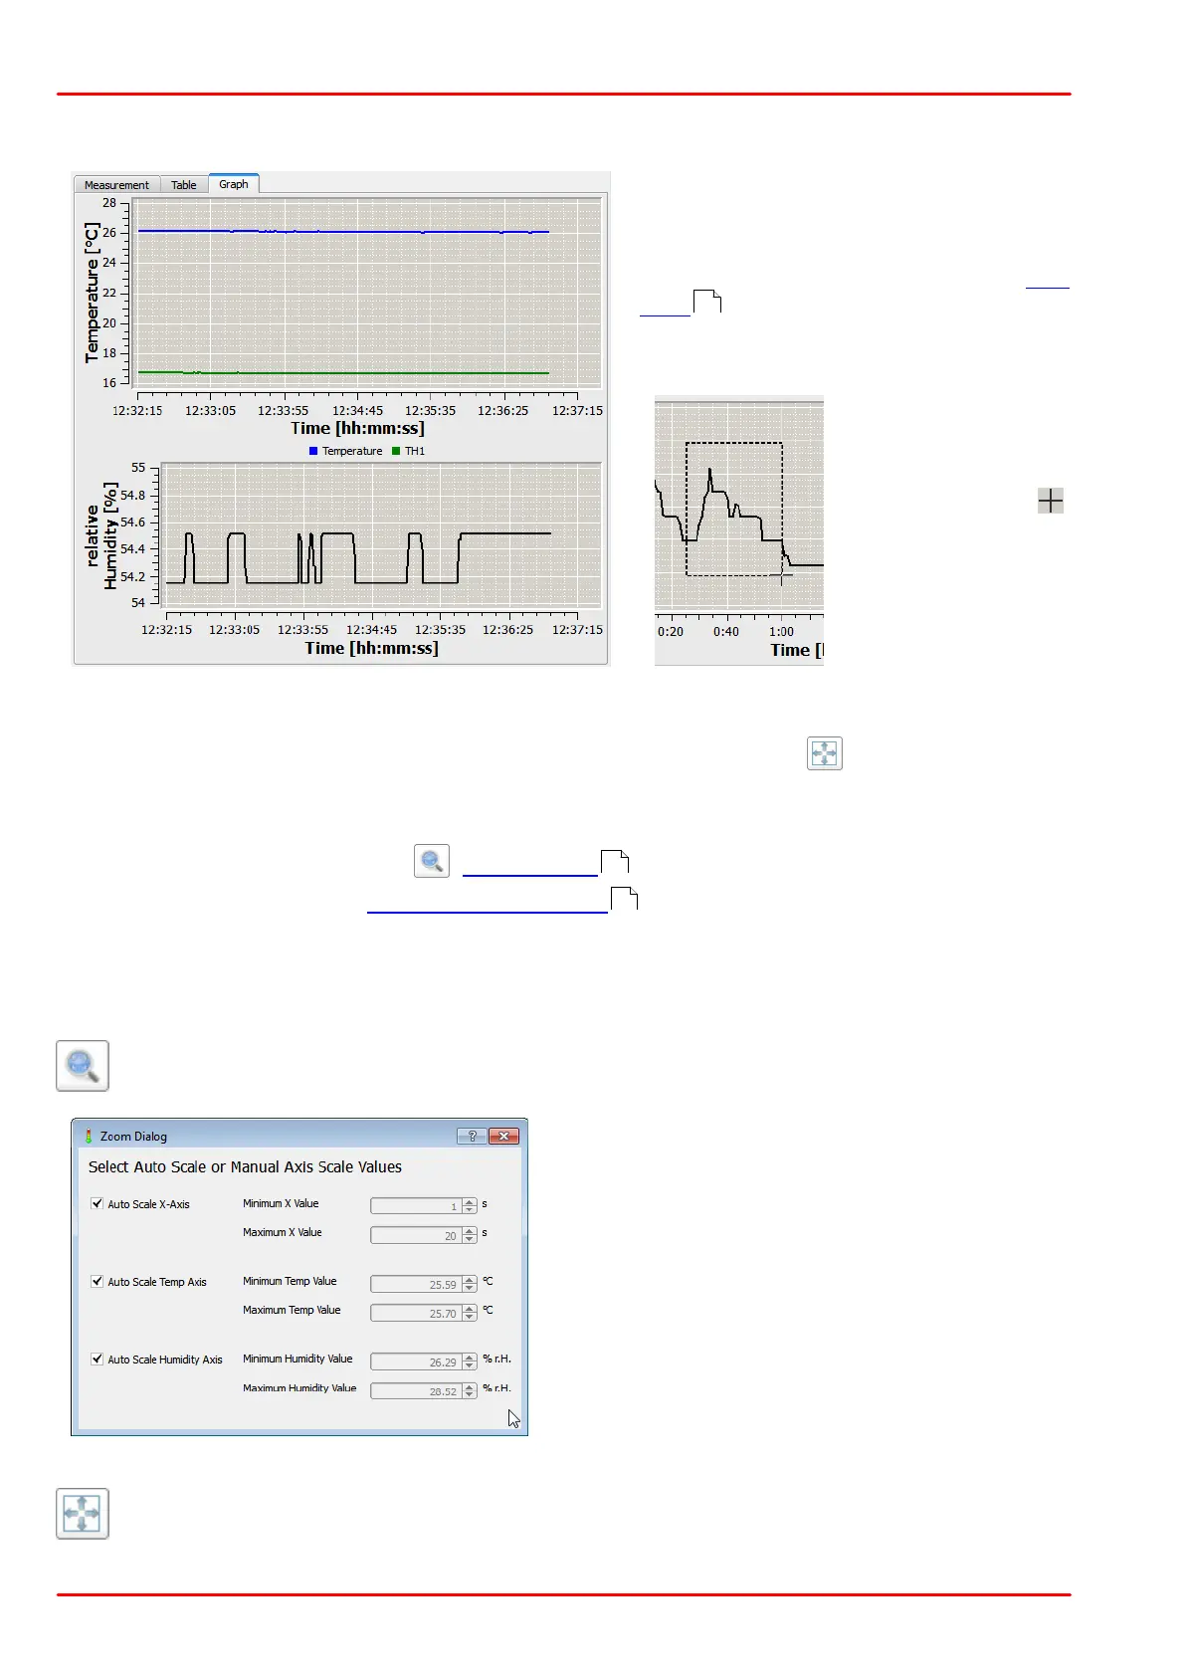Image resolution: width=1184 pixels, height=1676 pixels.
Task: Click the black humidity curve in the lower graph
Action: click(505, 533)
